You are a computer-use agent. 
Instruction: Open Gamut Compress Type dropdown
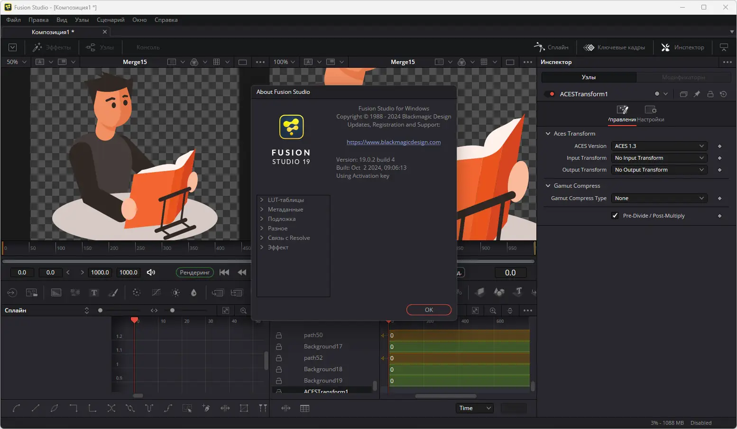tap(659, 199)
